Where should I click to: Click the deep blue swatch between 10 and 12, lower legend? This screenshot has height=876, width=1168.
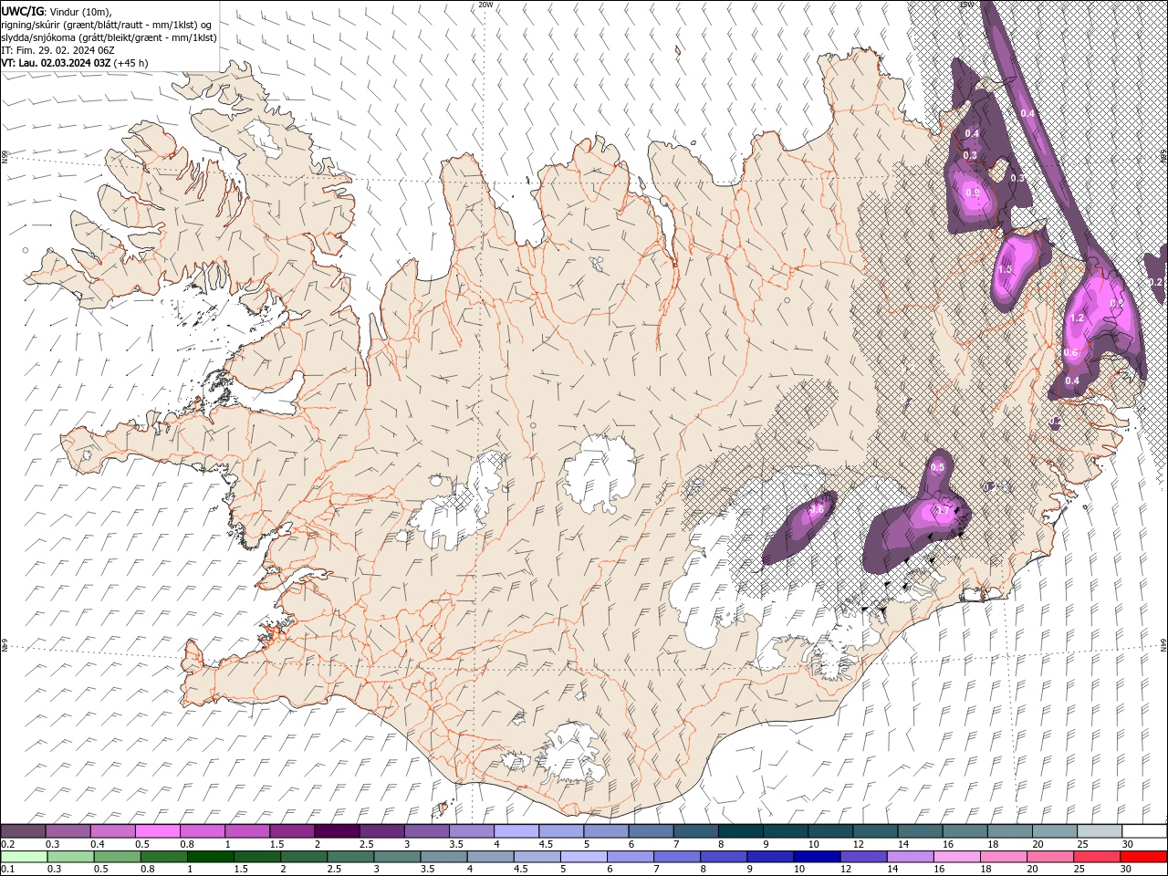[816, 857]
